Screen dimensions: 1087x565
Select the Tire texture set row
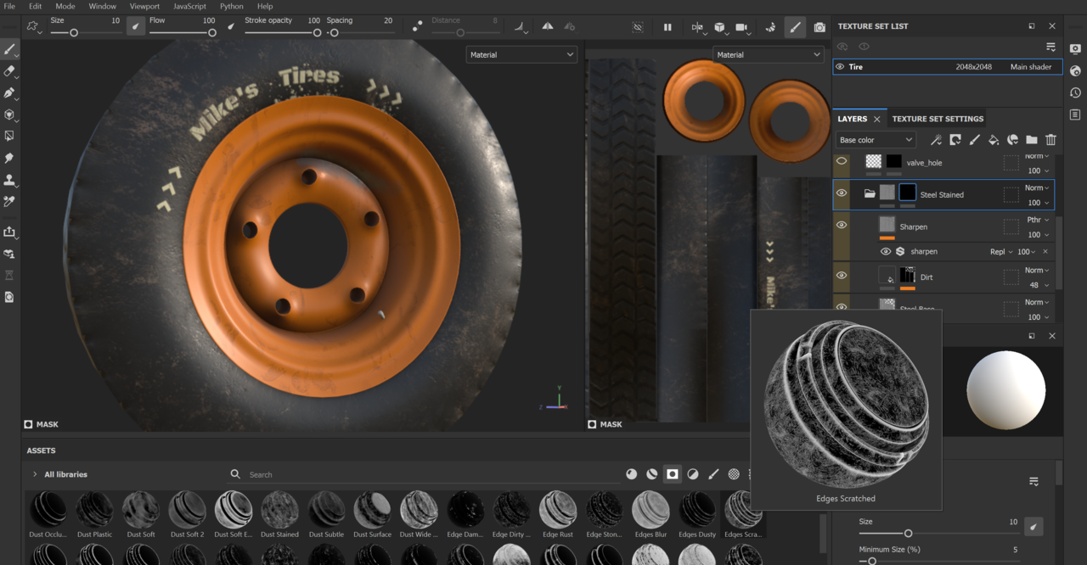coord(948,66)
